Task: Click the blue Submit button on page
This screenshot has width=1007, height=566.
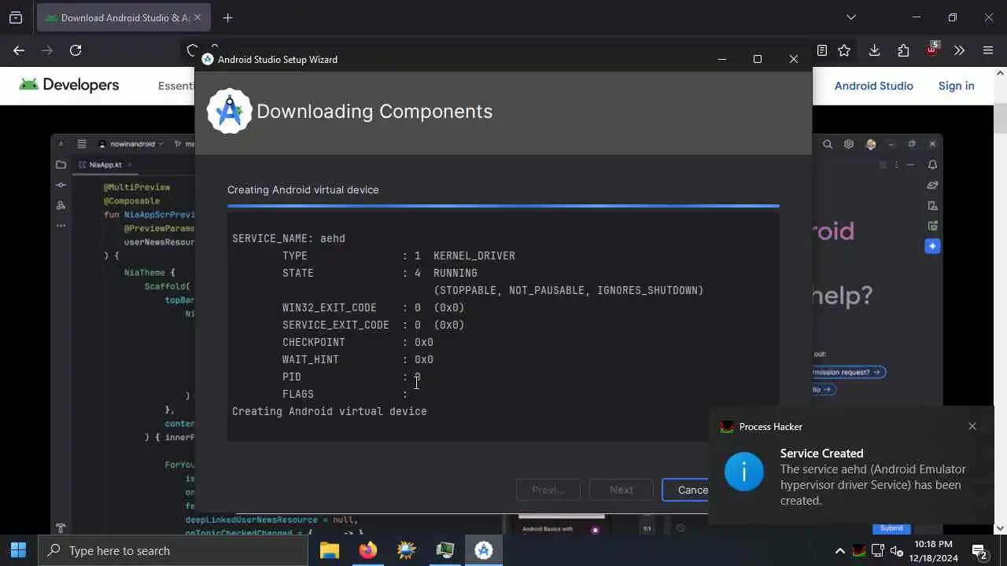Action: click(891, 528)
